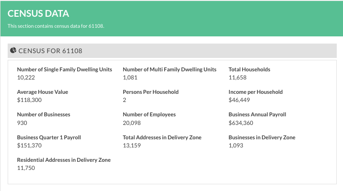Select the 13,159 total addresses figure

point(132,146)
